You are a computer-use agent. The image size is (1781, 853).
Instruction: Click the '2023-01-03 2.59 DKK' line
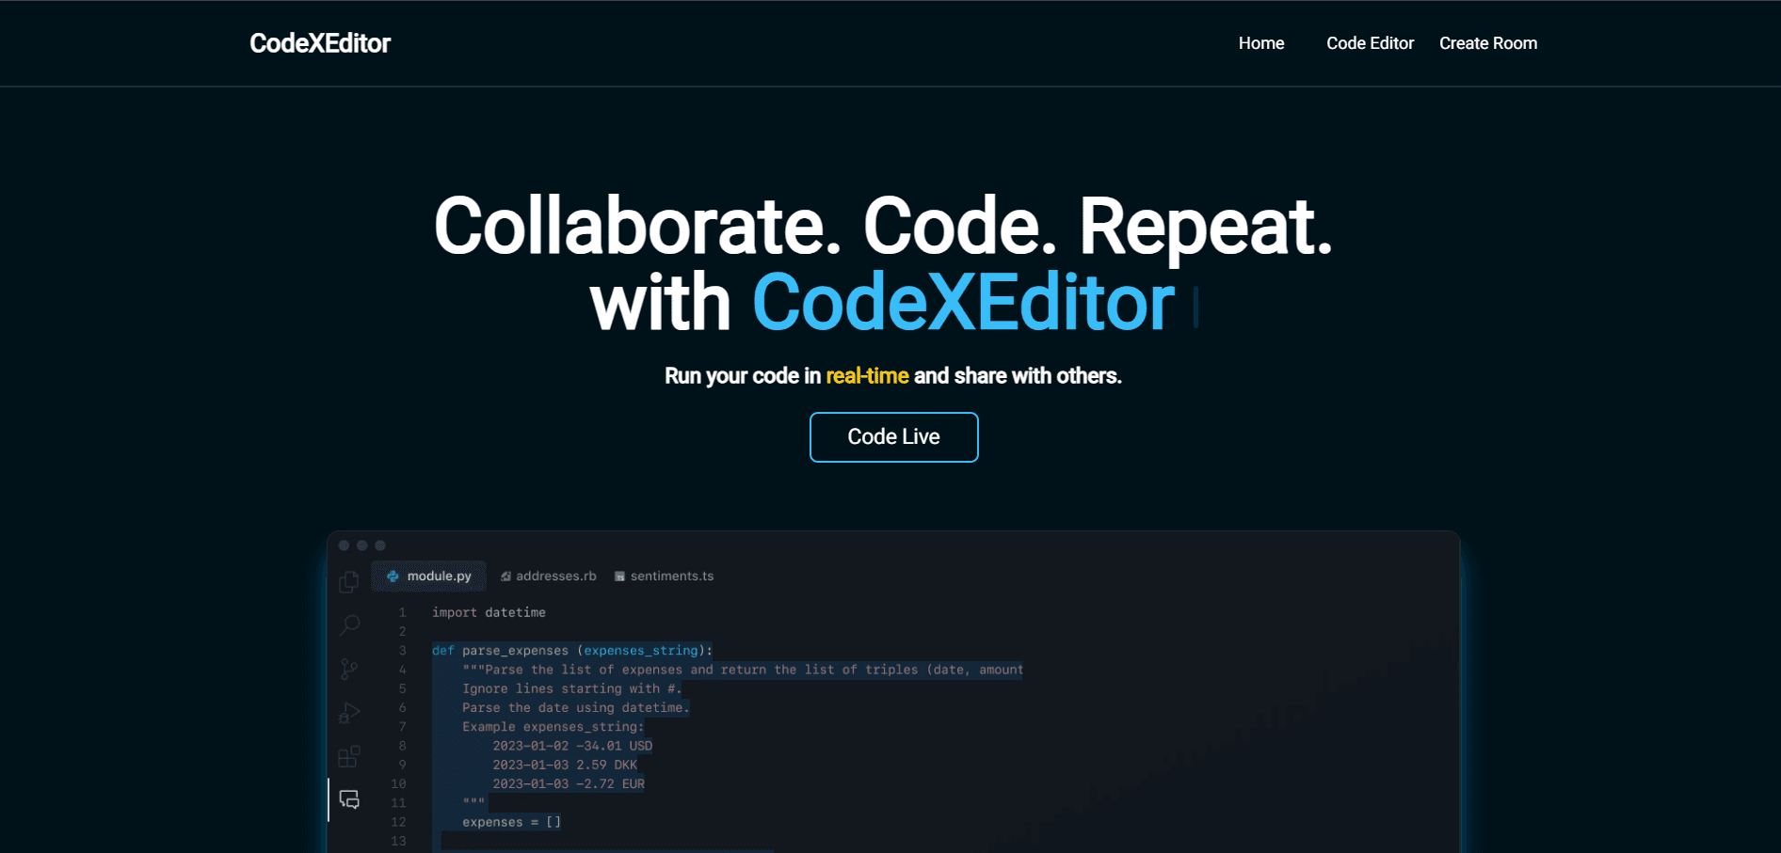coord(565,765)
